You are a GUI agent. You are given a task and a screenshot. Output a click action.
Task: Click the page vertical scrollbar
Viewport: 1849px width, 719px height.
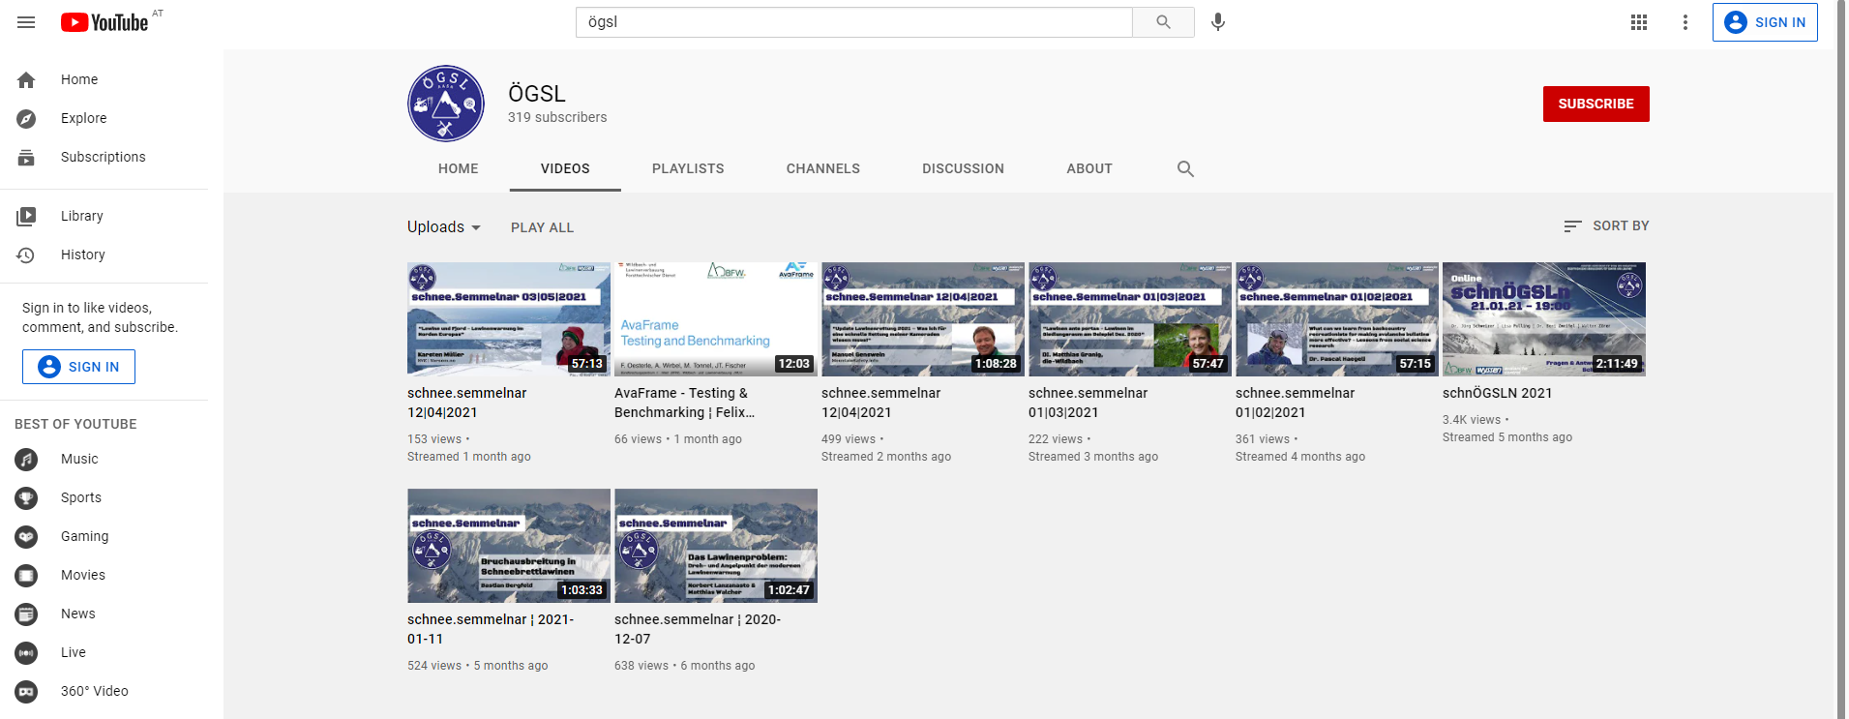(x=1841, y=359)
